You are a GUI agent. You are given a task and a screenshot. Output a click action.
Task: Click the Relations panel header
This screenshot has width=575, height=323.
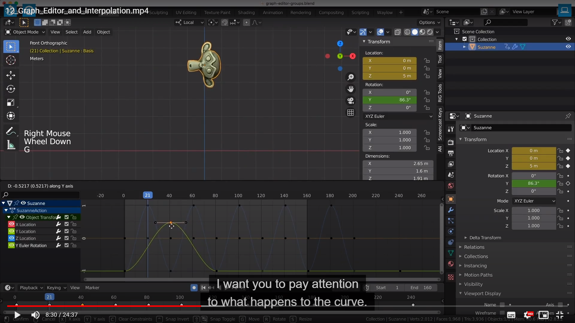click(474, 247)
